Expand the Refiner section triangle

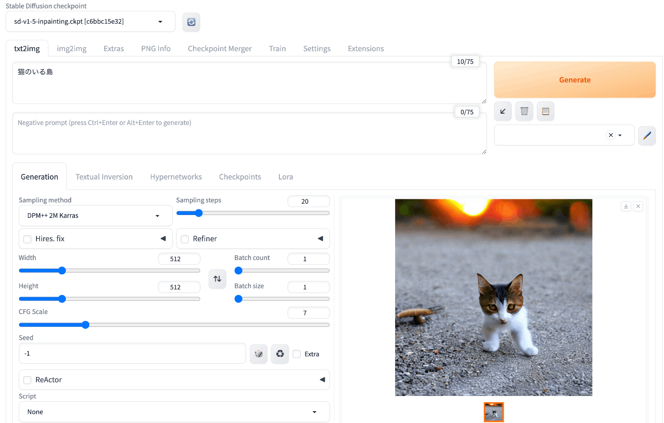coord(321,238)
